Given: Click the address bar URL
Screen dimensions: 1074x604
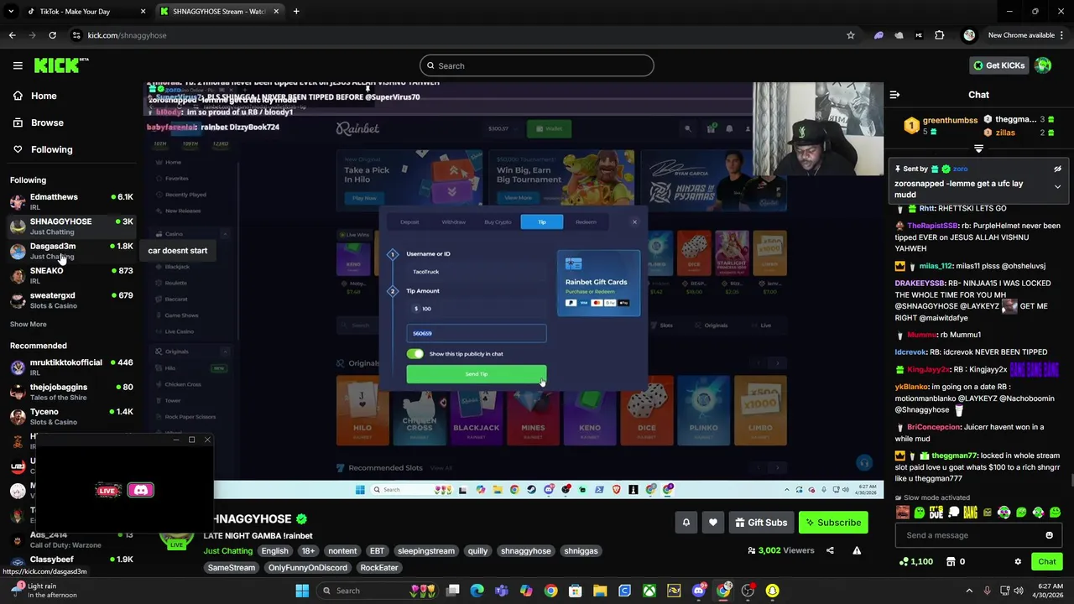Looking at the screenshot, I should (128, 35).
